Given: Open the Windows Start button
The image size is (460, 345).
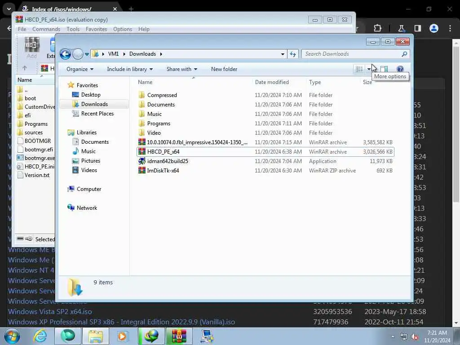Looking at the screenshot, I should point(12,336).
